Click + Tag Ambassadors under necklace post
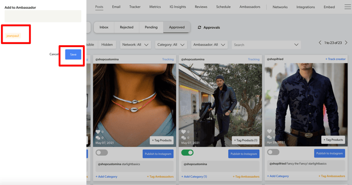Screen dimensions: 352x185 pyautogui.click(x=160, y=177)
